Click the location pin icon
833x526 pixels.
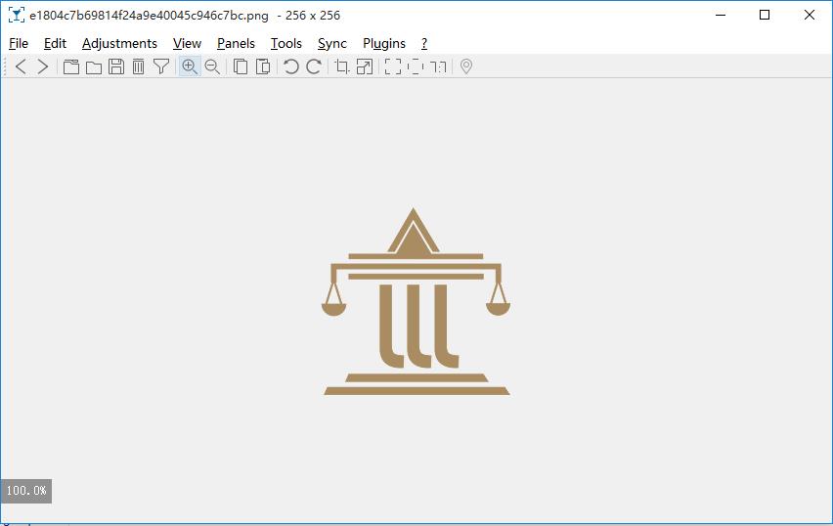(x=466, y=66)
